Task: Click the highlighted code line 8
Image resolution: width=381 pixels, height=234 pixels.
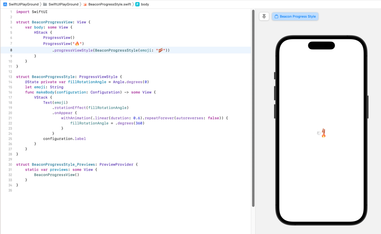Action: [x=127, y=50]
